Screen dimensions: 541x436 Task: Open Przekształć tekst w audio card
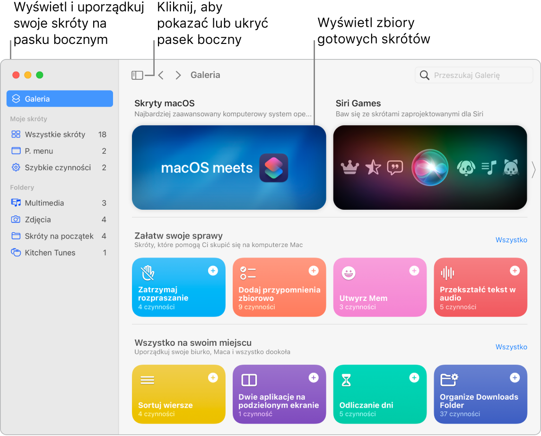480,287
